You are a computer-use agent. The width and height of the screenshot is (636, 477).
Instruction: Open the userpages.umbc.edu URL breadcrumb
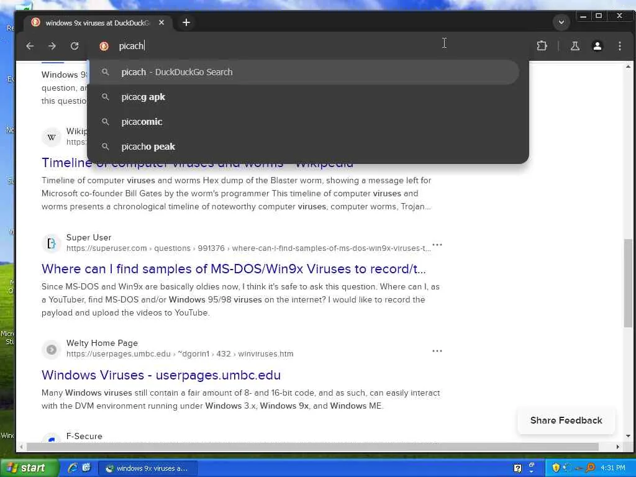[179, 354]
